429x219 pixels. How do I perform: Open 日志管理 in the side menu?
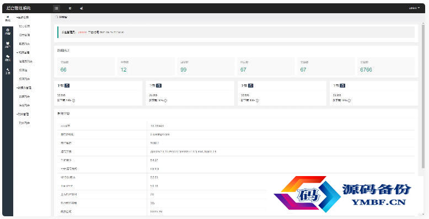click(24, 35)
